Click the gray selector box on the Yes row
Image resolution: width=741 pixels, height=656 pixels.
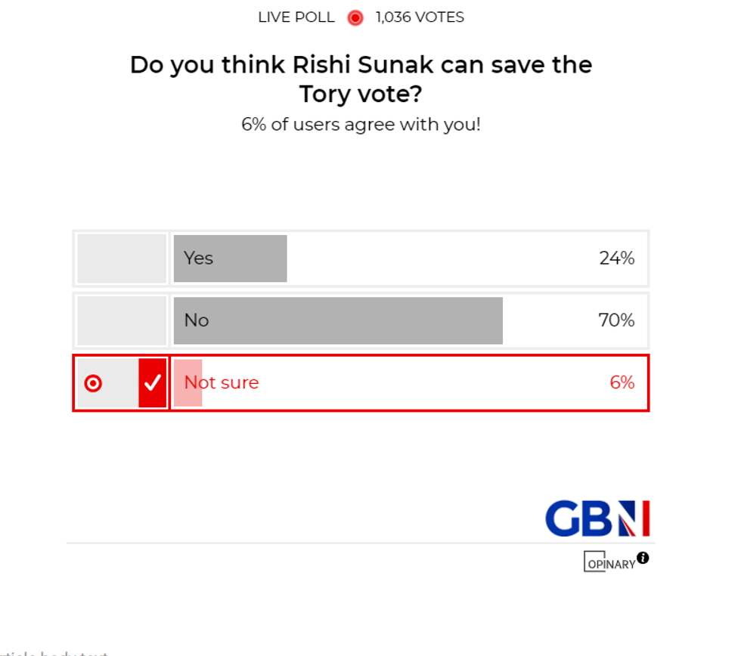121,258
